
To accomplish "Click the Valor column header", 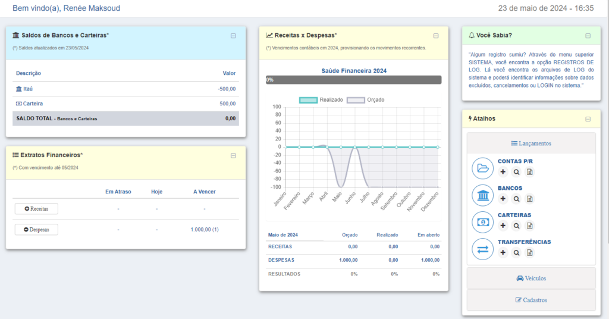I will click(229, 73).
